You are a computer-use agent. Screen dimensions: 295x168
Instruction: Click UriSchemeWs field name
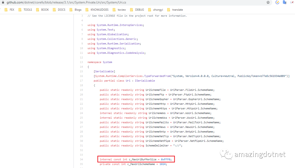(157, 113)
